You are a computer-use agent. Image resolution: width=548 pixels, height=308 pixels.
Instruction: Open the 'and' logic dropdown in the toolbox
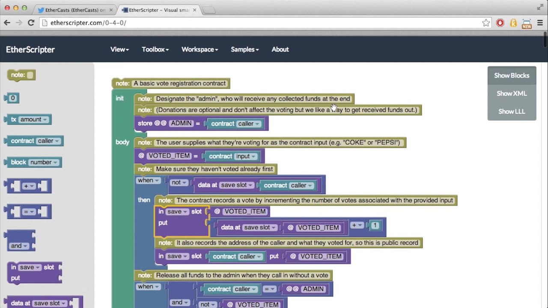click(19, 246)
